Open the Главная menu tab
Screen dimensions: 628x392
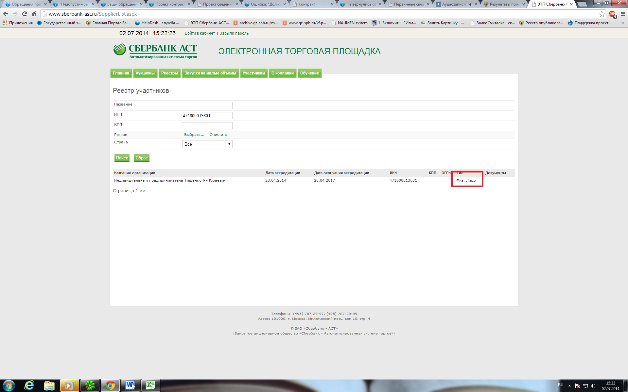pos(121,73)
